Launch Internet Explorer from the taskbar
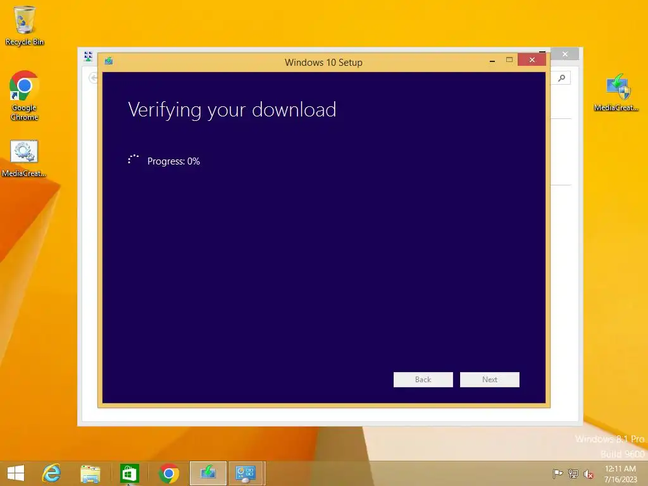 52,473
